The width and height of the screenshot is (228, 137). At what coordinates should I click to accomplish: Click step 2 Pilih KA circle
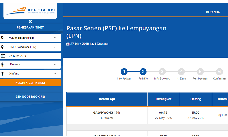click(143, 72)
